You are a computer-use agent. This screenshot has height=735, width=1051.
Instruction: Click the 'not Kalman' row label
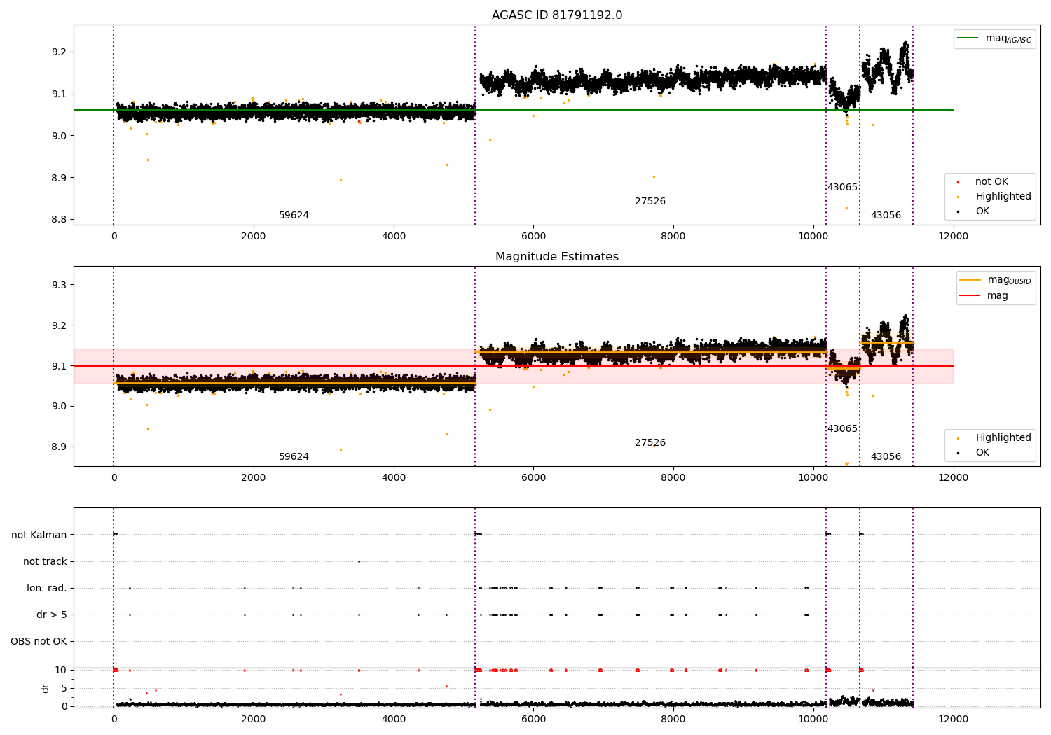click(x=39, y=535)
